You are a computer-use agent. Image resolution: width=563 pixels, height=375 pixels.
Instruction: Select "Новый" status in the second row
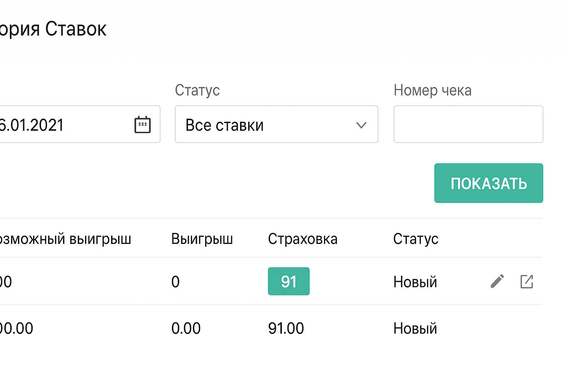pos(415,328)
